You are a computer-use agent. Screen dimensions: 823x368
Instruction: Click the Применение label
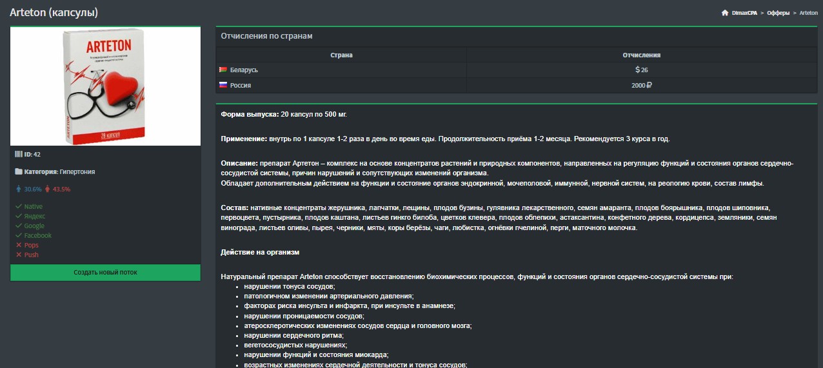[244, 139]
